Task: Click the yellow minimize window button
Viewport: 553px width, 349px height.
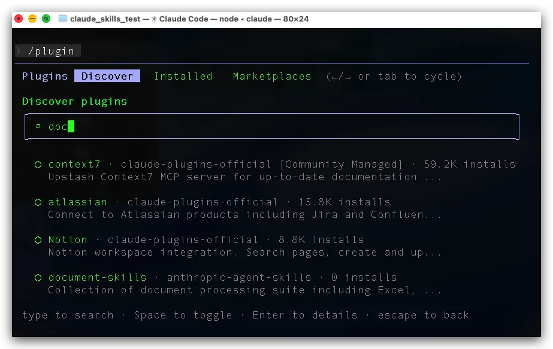Action: click(x=32, y=19)
